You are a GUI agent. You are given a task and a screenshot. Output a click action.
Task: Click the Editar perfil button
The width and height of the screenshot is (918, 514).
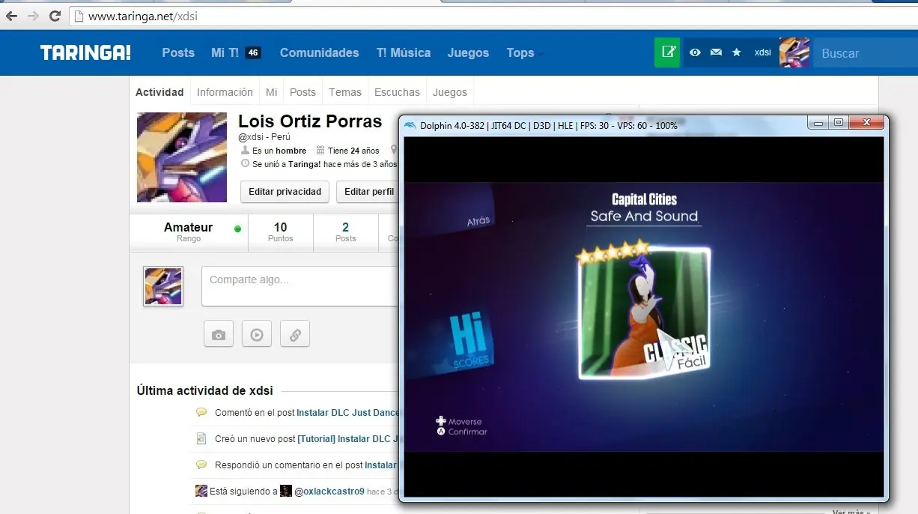[x=368, y=192]
